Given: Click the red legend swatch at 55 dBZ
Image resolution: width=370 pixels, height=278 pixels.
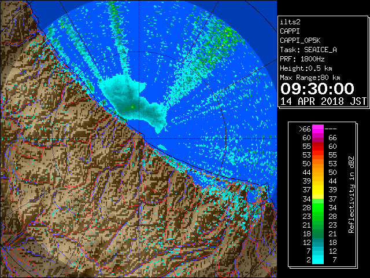Looking at the screenshot, I should 318,147.
